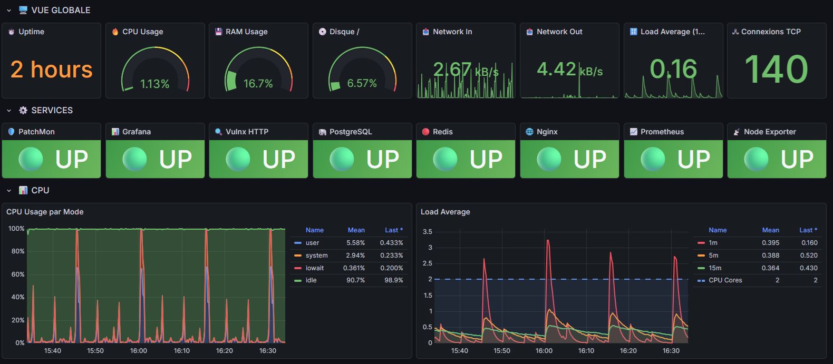
Task: Click the disc icon beside Disque /
Action: [x=322, y=32]
